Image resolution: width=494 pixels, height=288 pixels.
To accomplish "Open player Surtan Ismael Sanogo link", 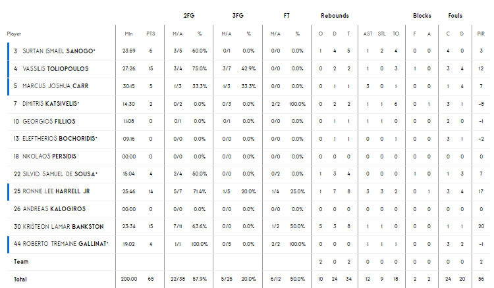I will [x=59, y=51].
